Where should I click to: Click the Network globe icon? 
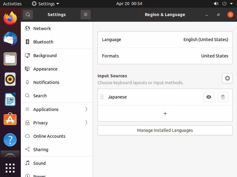coord(27,28)
